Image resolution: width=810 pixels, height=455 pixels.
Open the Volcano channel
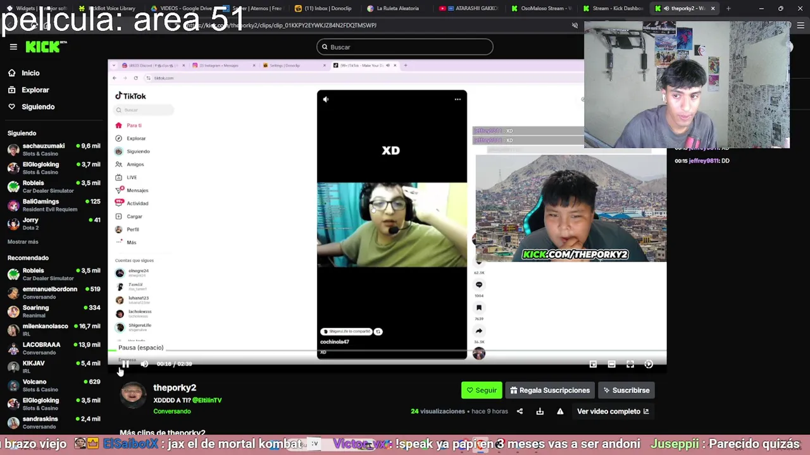[54, 385]
